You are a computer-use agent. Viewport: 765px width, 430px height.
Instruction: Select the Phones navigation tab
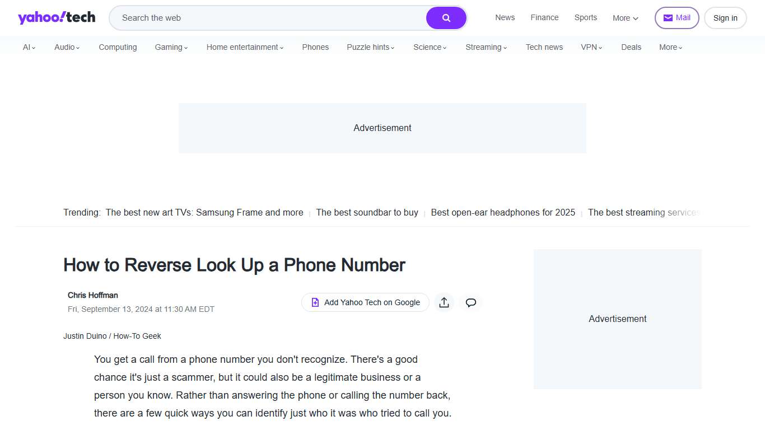315,47
